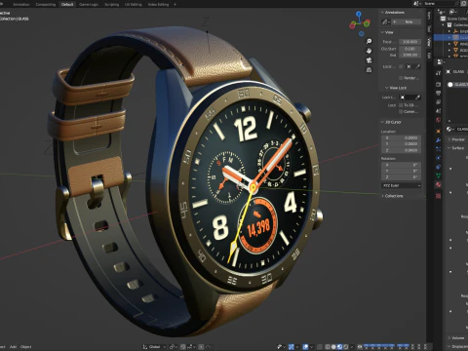Screen dimensions: 468x351
Task: Open World properties red globe icon
Action: (x=439, y=120)
